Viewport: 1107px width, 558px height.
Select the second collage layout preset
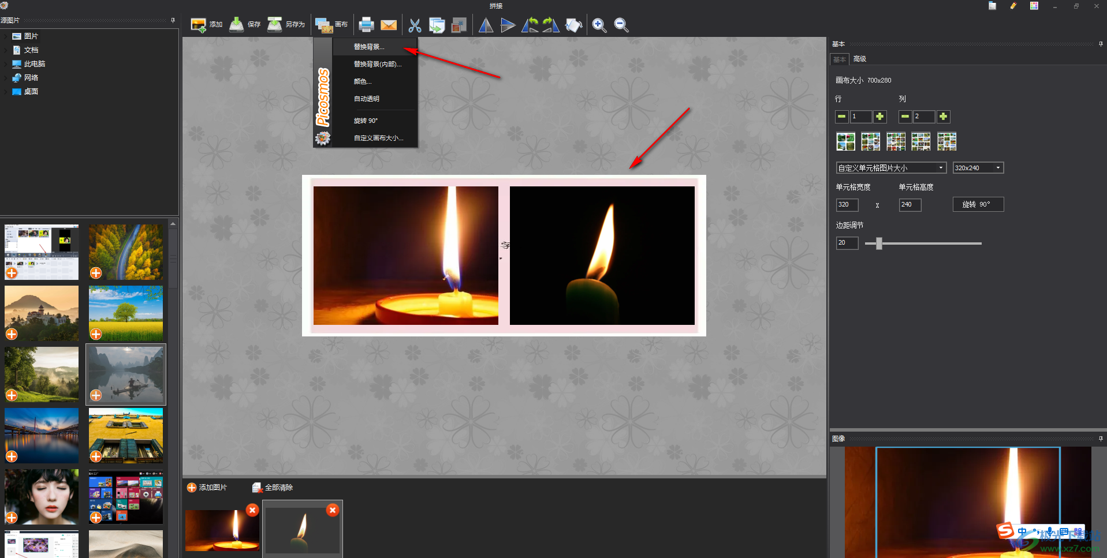pyautogui.click(x=870, y=141)
